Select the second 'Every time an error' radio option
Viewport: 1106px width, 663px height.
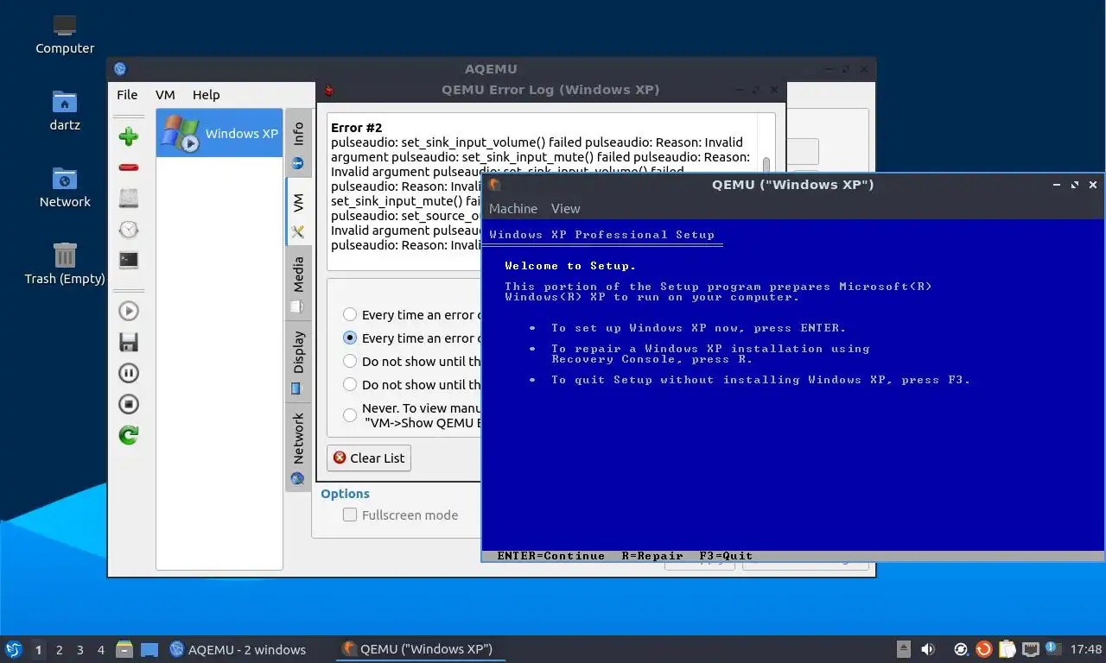coord(350,338)
